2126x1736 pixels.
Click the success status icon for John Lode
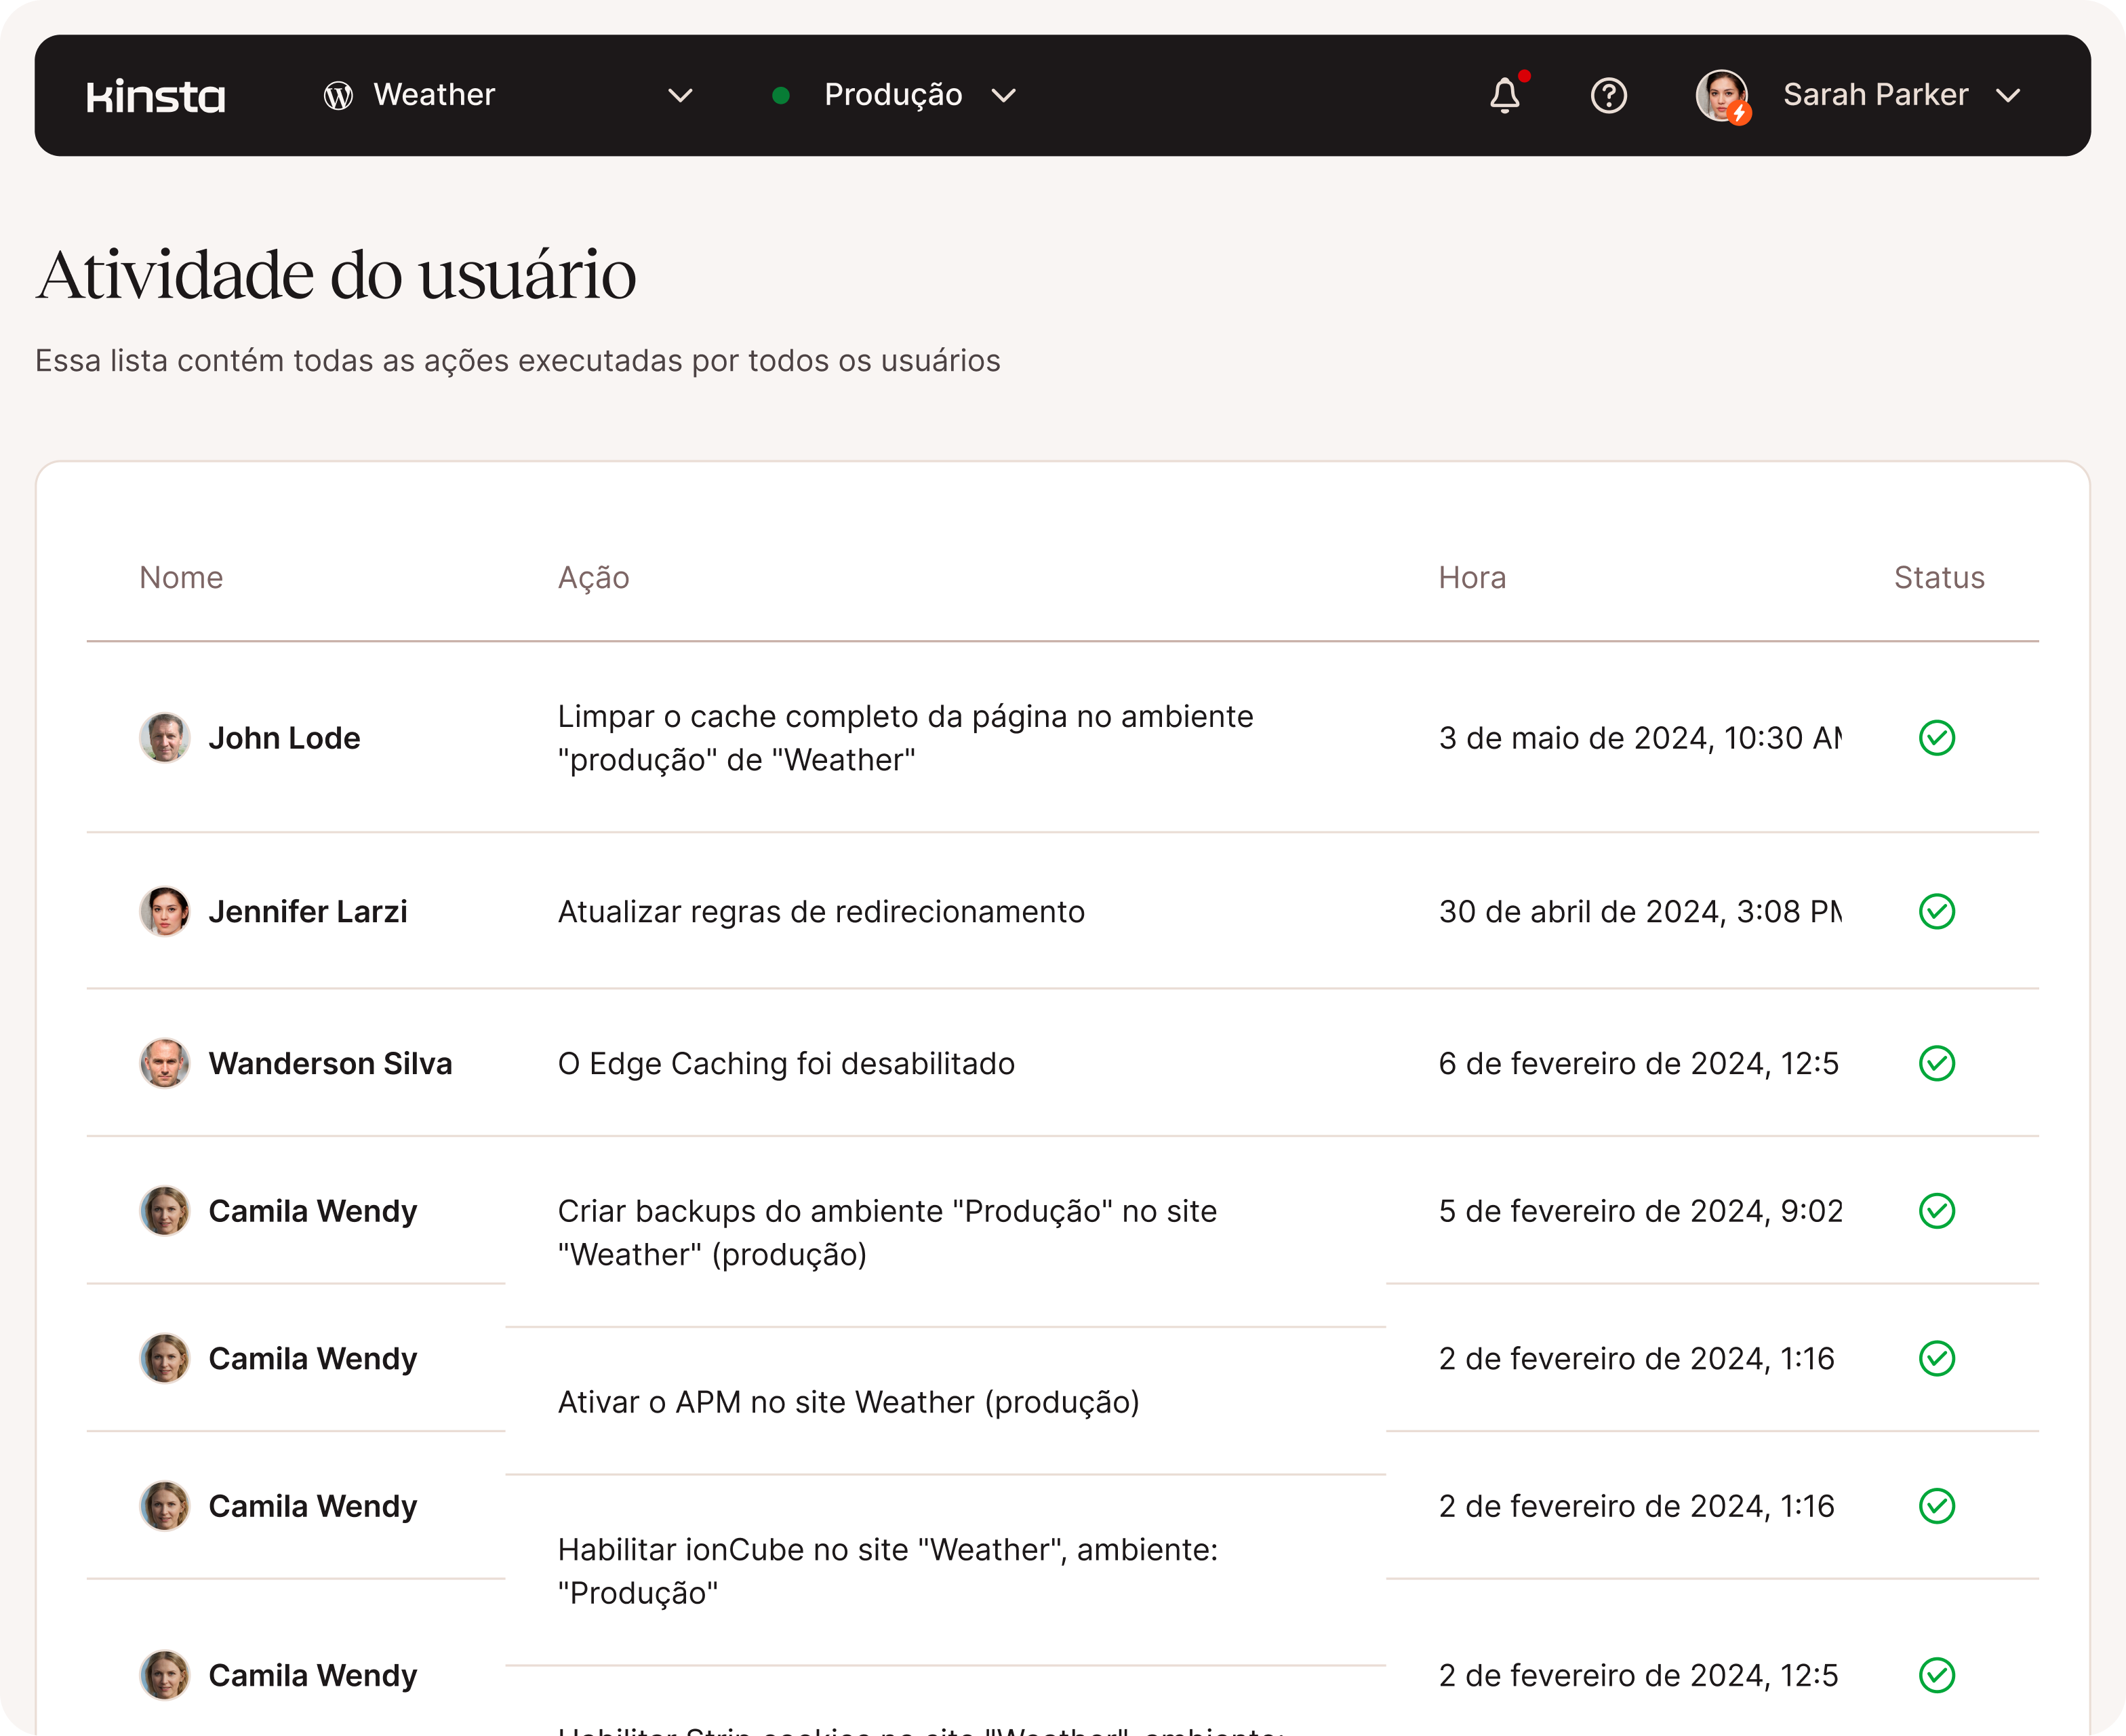pos(1936,738)
